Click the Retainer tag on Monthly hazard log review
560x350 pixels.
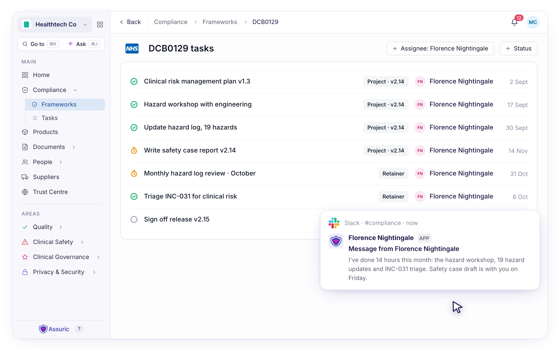coord(393,173)
